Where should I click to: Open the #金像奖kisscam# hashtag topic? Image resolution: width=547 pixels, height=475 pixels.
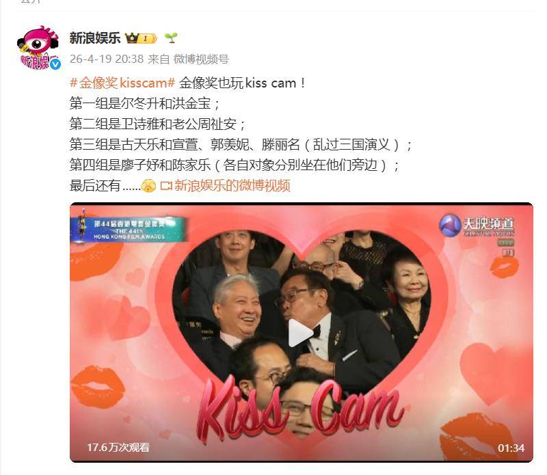tap(122, 83)
